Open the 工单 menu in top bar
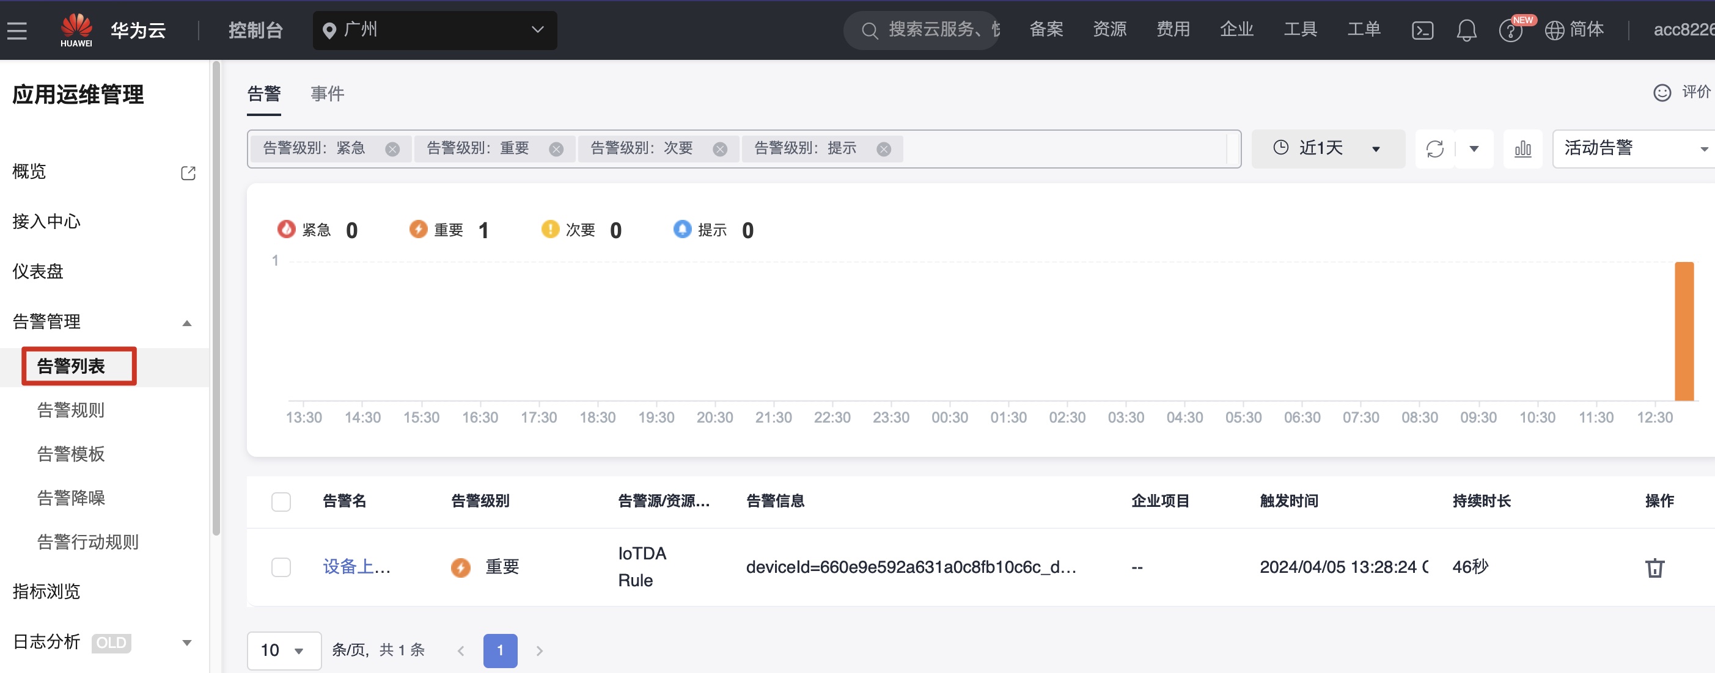The image size is (1715, 673). pos(1364,29)
